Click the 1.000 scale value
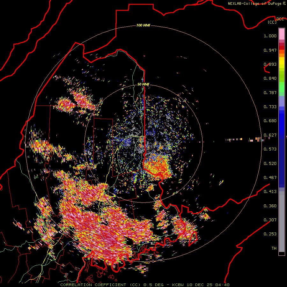 coord(270,36)
